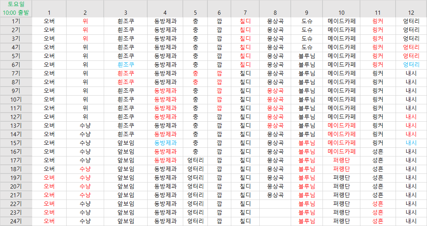Select row header 1기
427x226 pixels.
point(16,21)
